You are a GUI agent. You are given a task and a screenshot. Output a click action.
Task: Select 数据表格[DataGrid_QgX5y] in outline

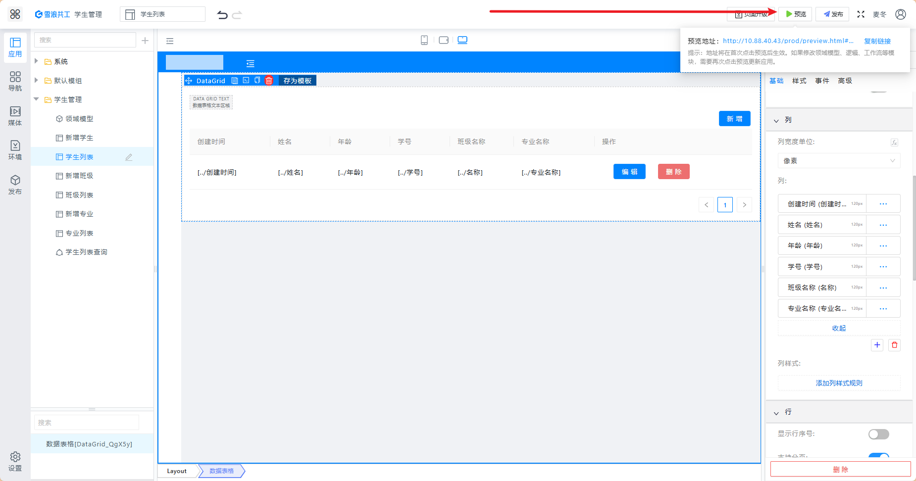pyautogui.click(x=92, y=444)
